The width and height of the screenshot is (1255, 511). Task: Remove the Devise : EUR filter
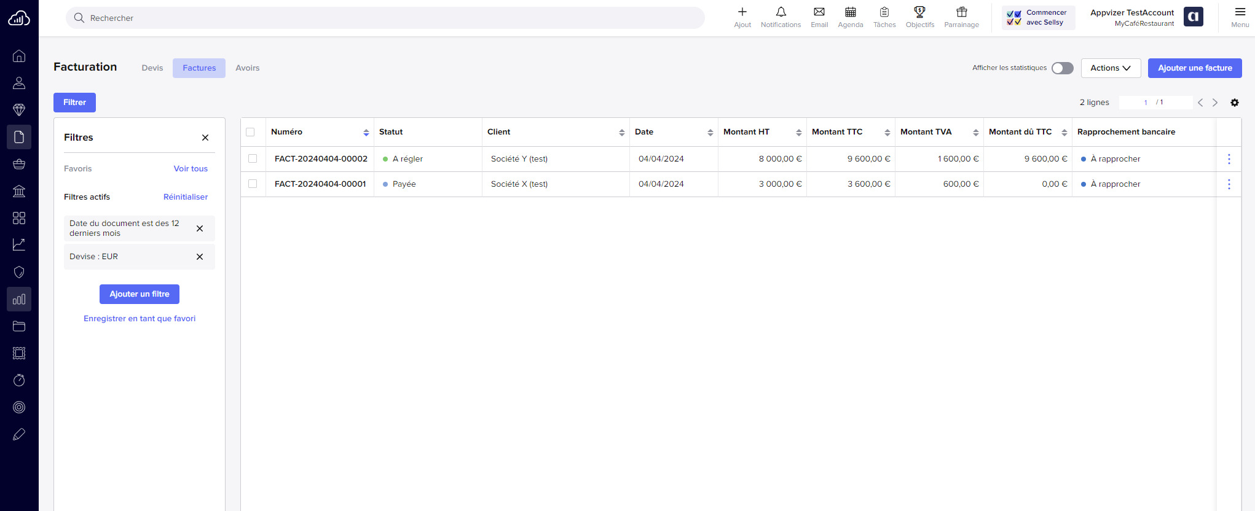coord(200,257)
